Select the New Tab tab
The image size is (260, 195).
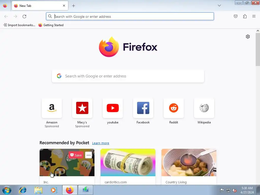(40, 6)
